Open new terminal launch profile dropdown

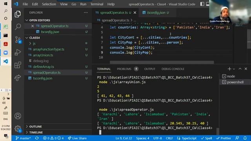pyautogui.click(x=234, y=69)
